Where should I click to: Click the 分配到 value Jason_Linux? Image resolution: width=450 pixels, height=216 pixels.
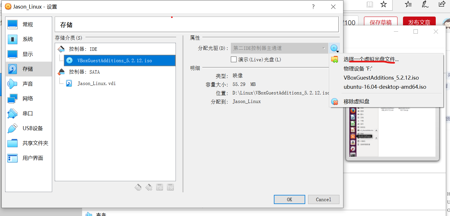247,102
